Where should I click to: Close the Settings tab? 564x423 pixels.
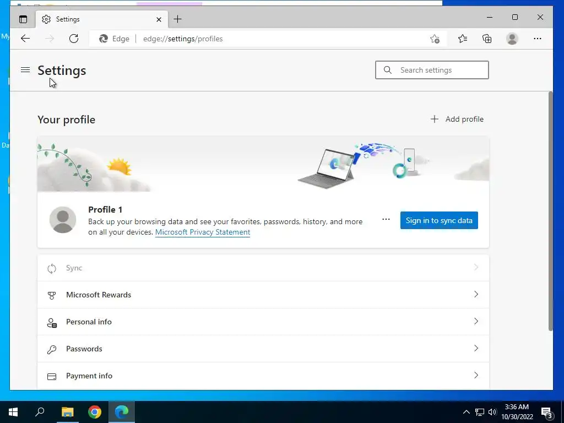[159, 19]
